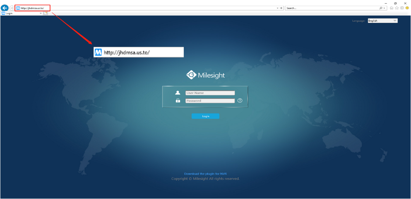Click the address bar Go arrow

pyautogui.click(x=281, y=8)
